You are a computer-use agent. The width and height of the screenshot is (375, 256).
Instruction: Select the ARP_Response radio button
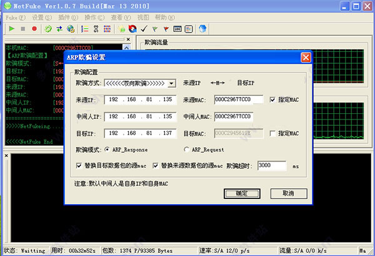point(107,150)
